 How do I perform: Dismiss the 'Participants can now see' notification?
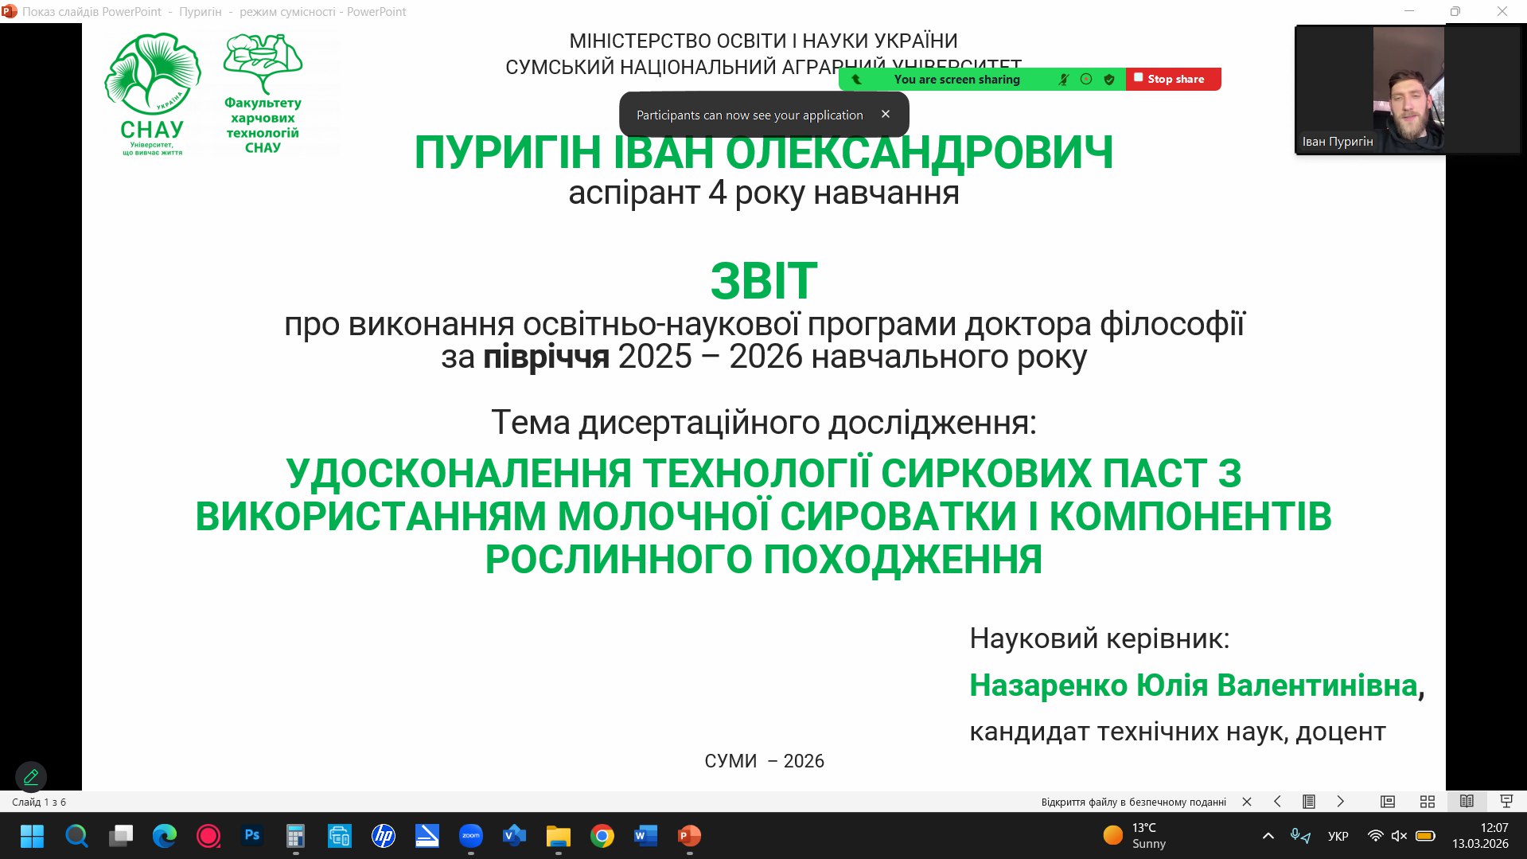(x=886, y=115)
